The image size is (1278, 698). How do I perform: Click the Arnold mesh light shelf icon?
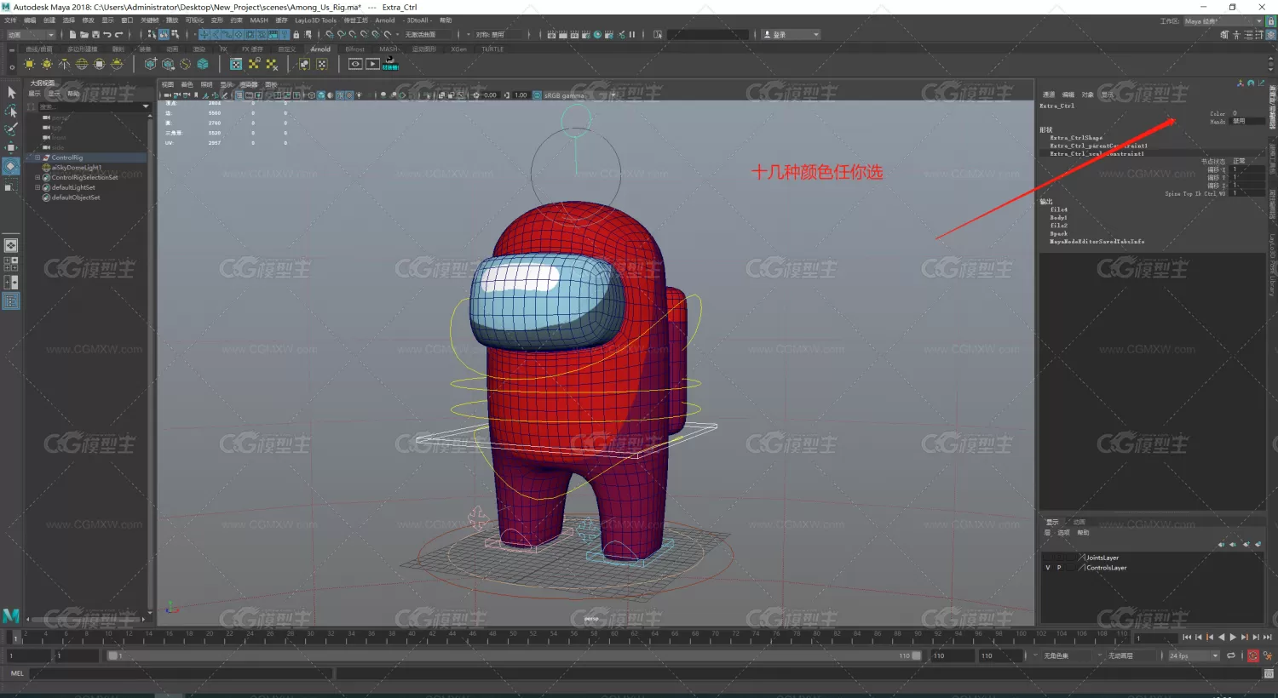pyautogui.click(x=47, y=64)
